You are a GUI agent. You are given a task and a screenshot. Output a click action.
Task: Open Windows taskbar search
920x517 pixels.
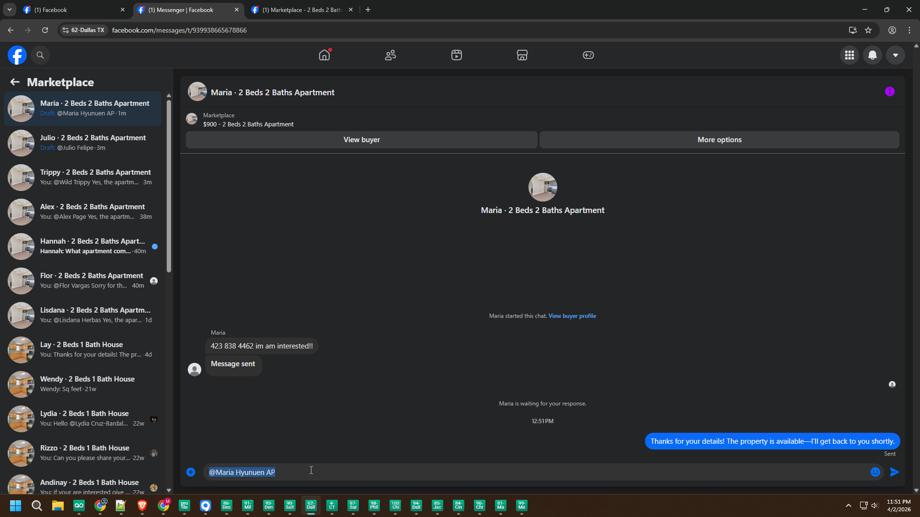(37, 506)
